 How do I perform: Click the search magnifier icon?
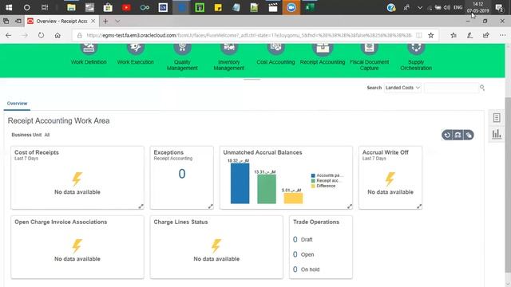click(482, 88)
